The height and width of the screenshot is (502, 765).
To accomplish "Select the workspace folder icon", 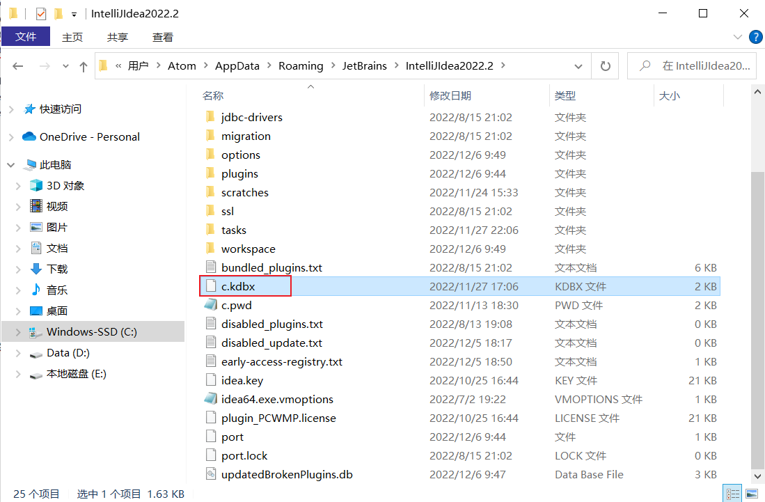I will point(210,249).
